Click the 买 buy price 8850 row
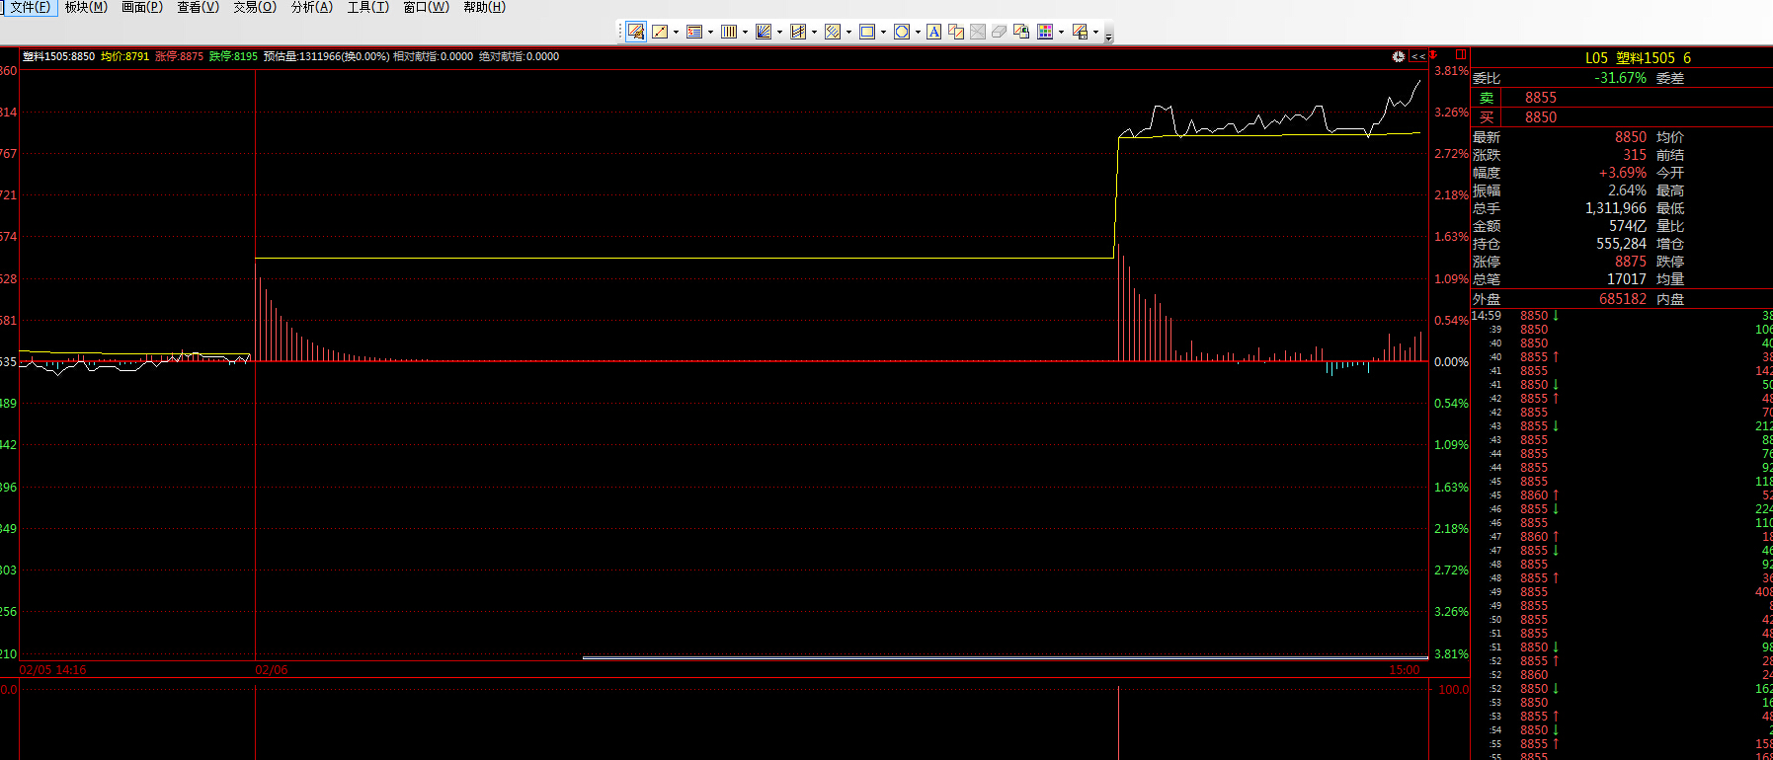Image resolution: width=1773 pixels, height=760 pixels. click(1539, 117)
